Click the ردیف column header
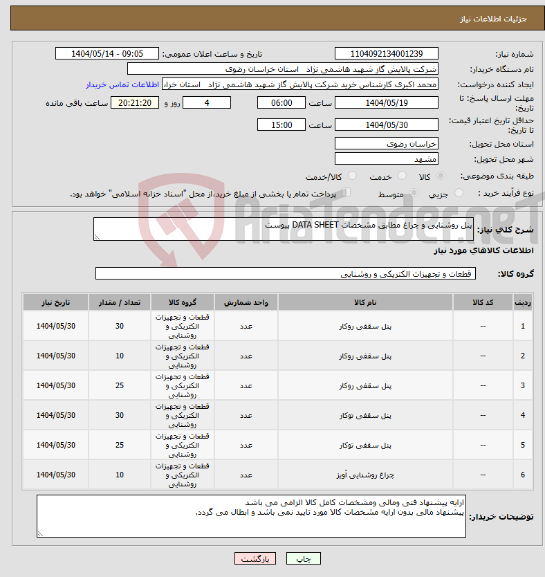 tap(523, 302)
